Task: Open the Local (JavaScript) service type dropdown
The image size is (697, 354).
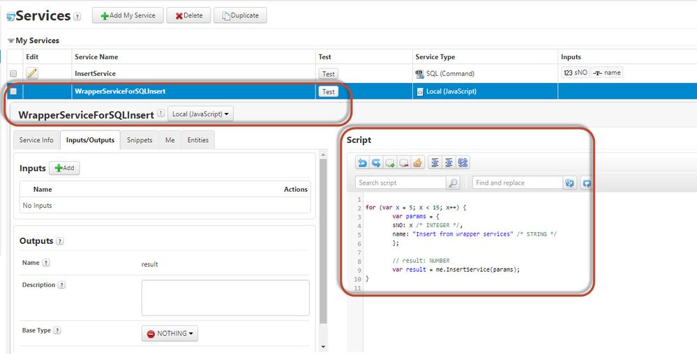Action: [201, 114]
